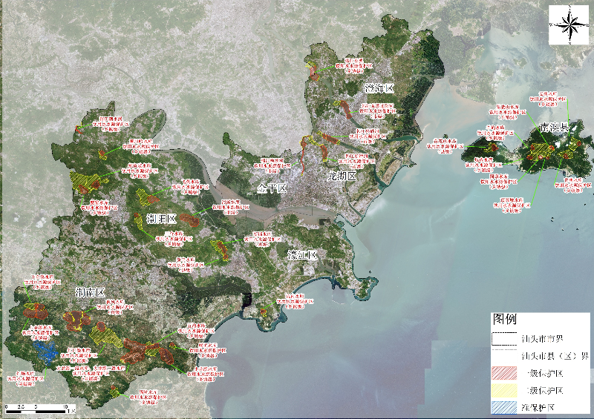Click the blue quasi-protection zone legend swatch
Image resolution: width=594 pixels, height=419 pixels.
504,407
